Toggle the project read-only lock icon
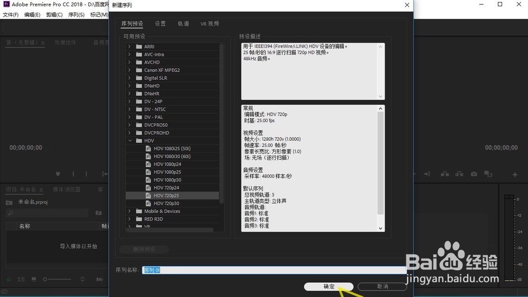 click(x=9, y=279)
